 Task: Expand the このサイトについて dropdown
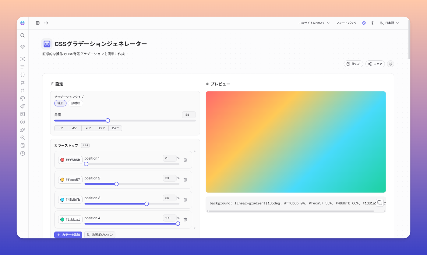(314, 23)
